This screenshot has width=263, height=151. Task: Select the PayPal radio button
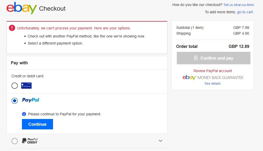coord(15,101)
